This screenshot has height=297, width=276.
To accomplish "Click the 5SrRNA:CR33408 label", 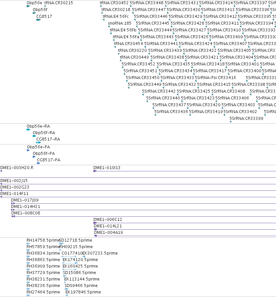I will [x=228, y=91].
